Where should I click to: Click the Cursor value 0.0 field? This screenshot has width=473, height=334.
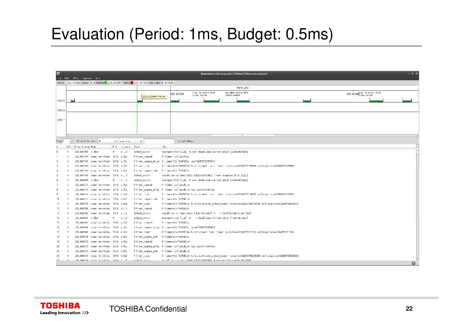[93, 83]
